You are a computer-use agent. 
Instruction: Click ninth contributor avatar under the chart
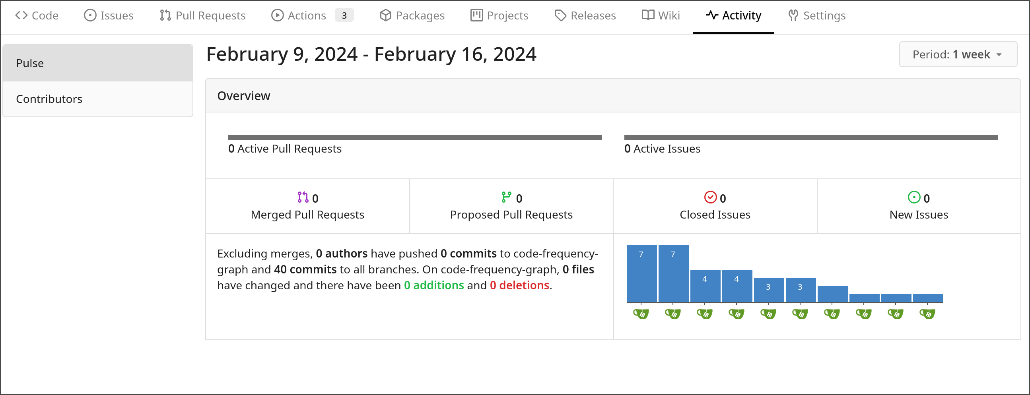point(896,314)
